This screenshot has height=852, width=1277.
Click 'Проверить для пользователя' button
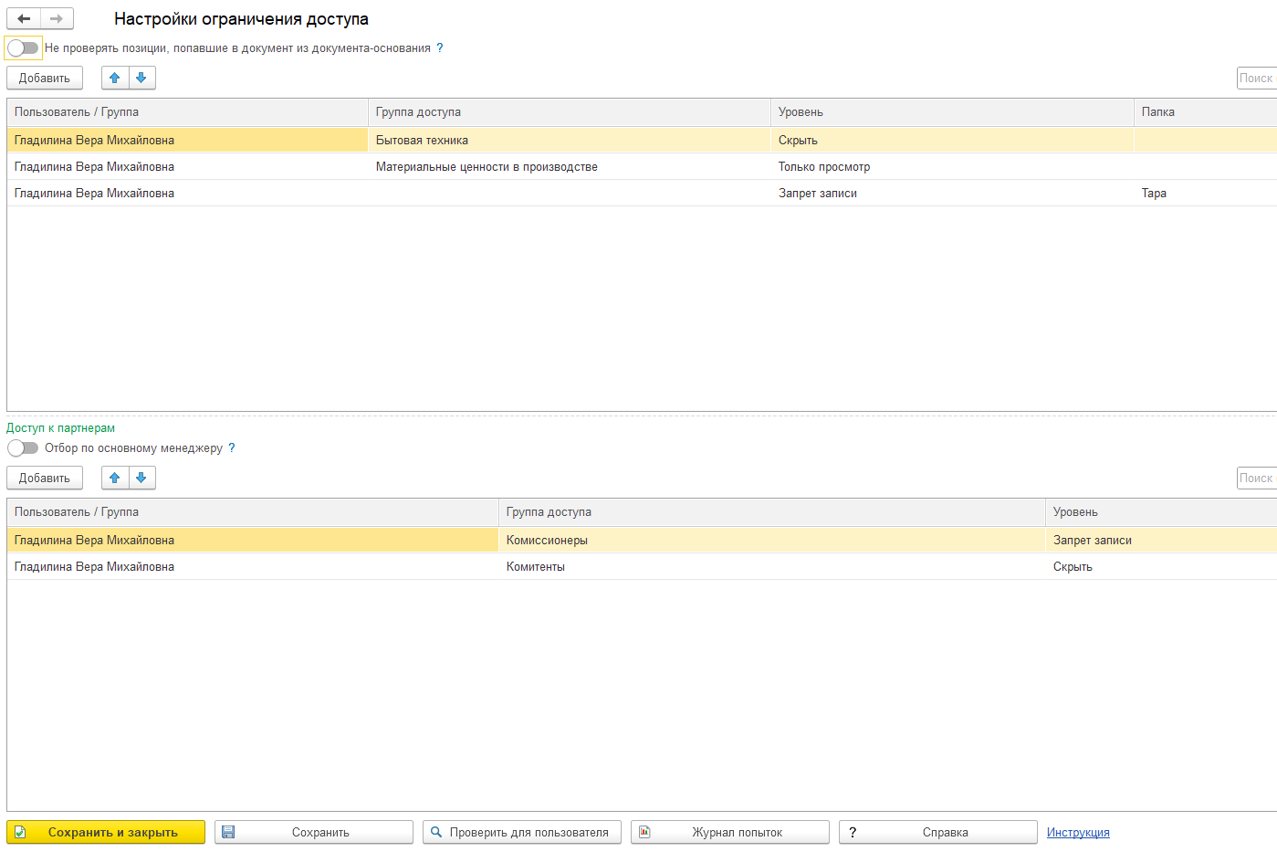(522, 832)
